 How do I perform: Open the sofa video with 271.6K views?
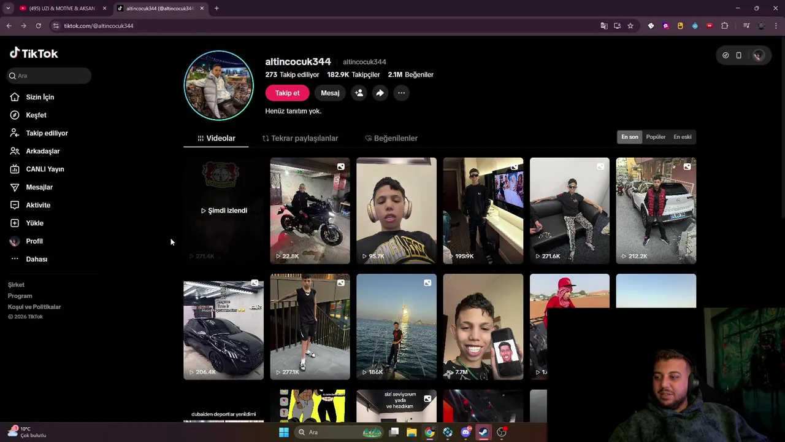click(x=570, y=211)
